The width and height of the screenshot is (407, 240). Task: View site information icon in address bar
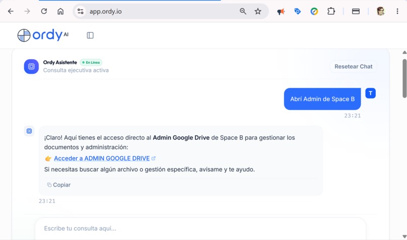(x=80, y=12)
